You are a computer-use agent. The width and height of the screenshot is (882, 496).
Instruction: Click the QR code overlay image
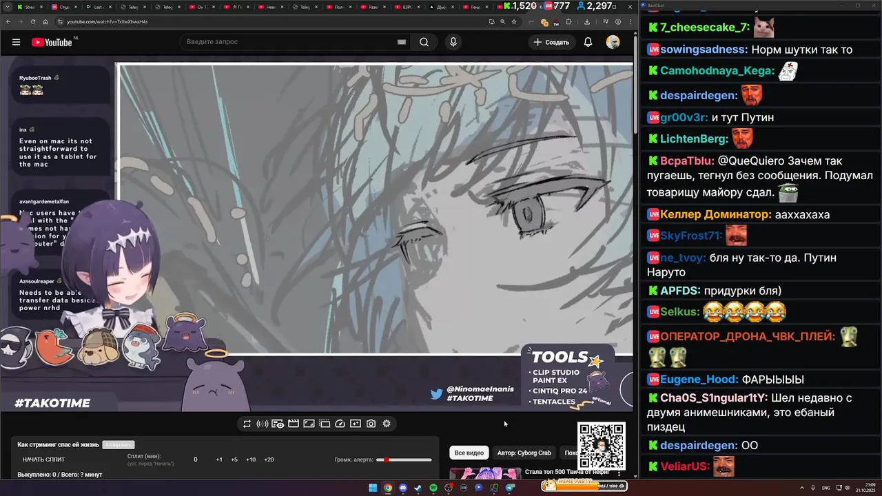point(602,446)
